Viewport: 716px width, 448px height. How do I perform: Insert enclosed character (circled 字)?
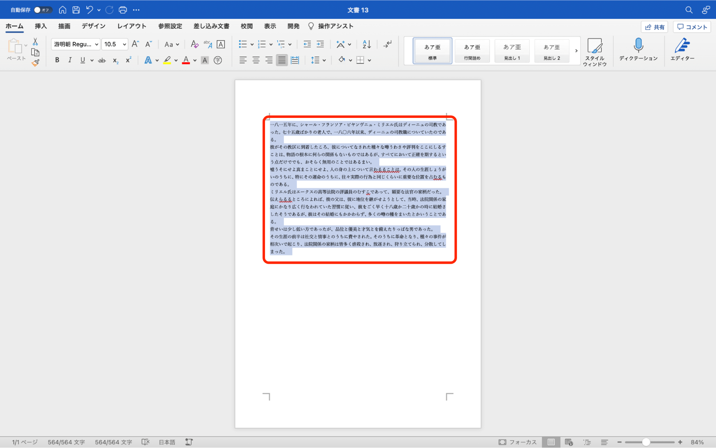click(x=218, y=60)
